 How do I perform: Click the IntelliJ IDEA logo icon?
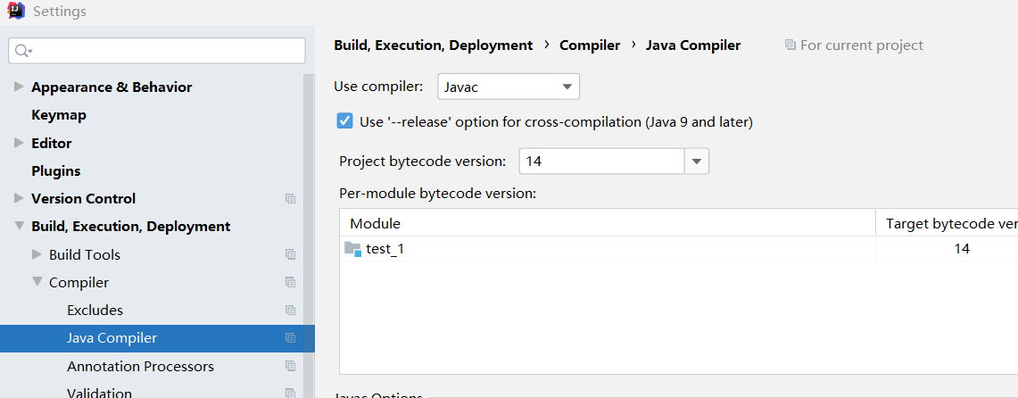[15, 12]
